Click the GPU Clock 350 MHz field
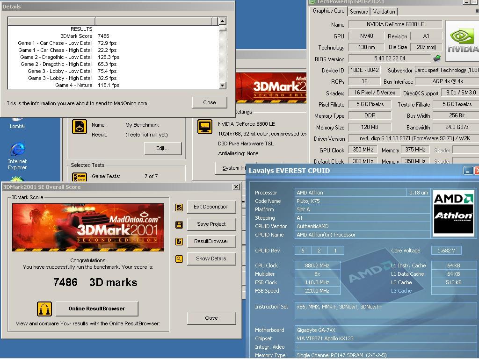 click(363, 150)
